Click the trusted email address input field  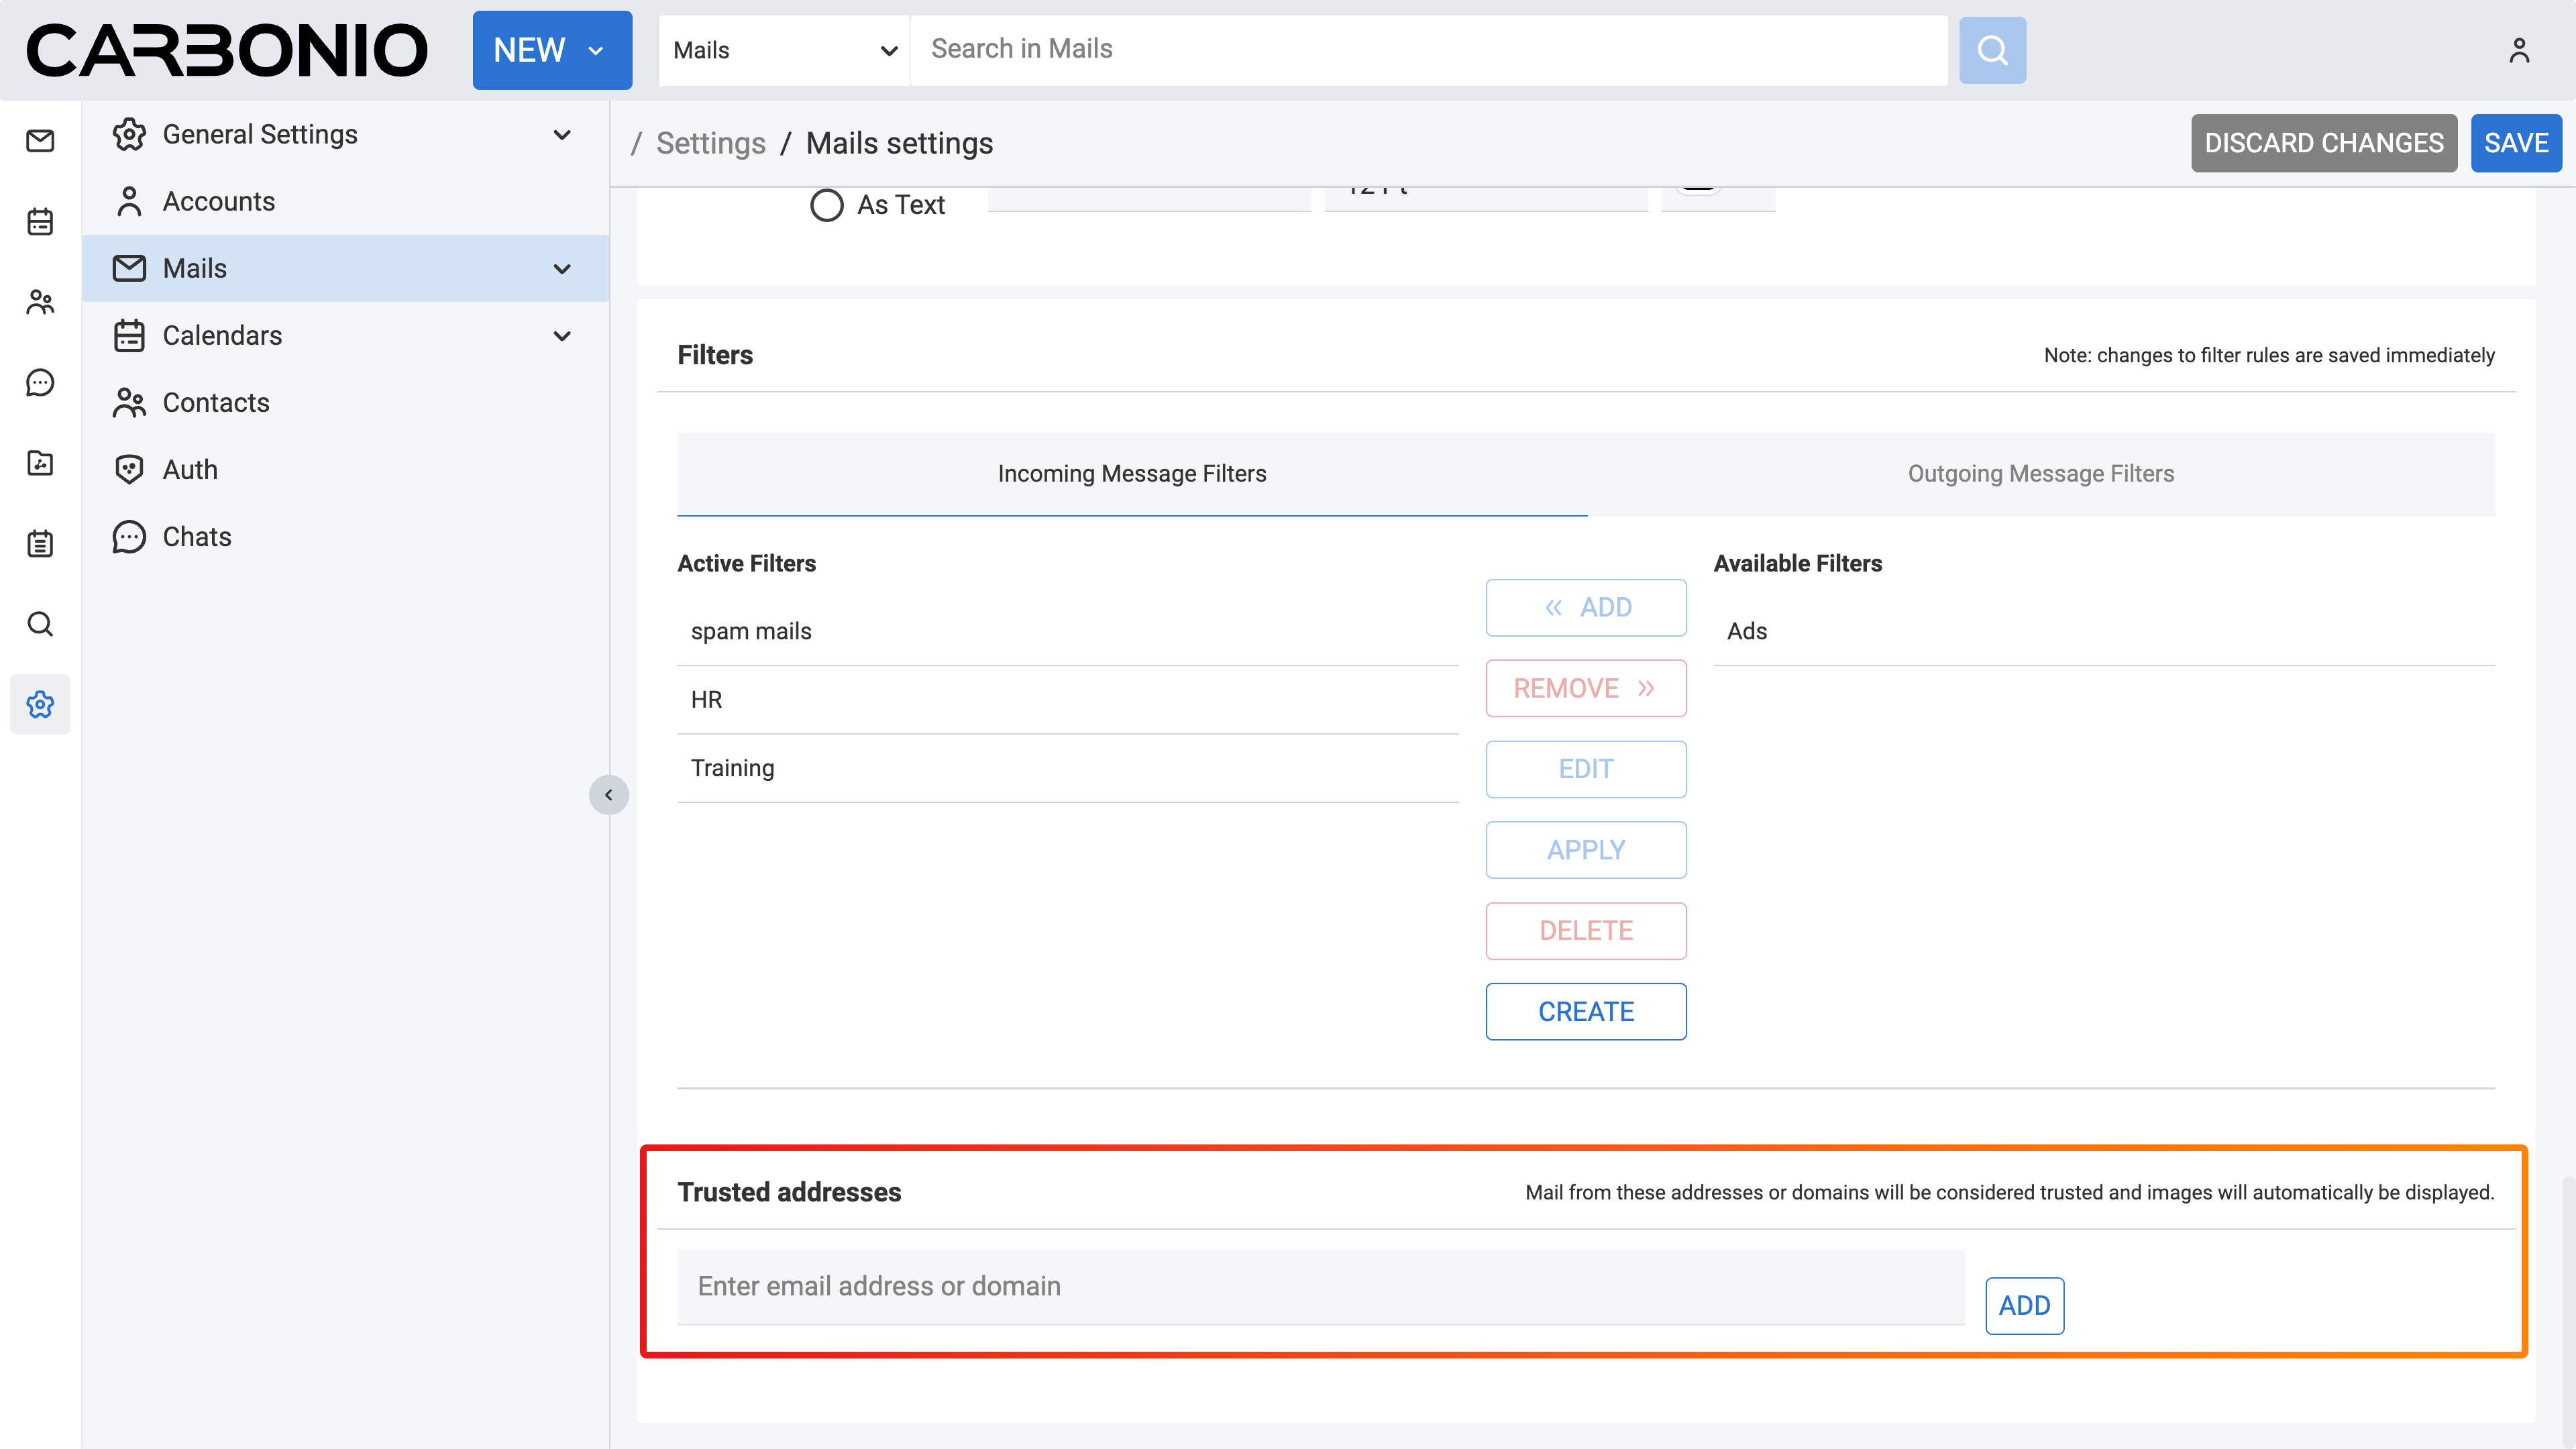tap(1320, 1286)
